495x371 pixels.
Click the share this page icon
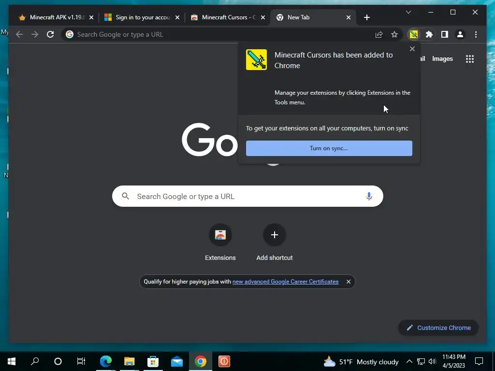click(x=379, y=34)
